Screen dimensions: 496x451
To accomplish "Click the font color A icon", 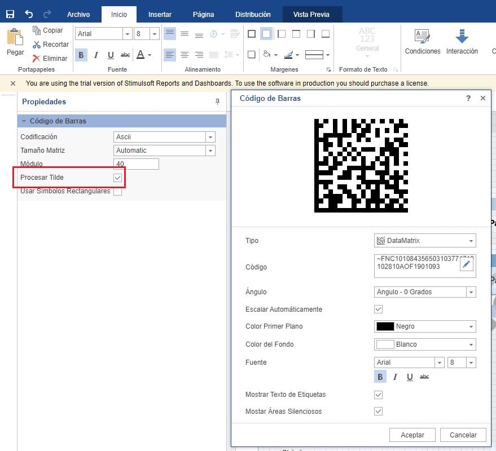I will coord(141,55).
